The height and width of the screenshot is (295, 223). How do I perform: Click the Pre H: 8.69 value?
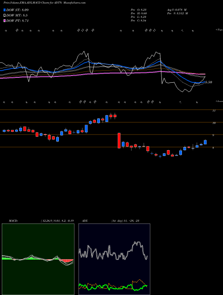point(139,13)
